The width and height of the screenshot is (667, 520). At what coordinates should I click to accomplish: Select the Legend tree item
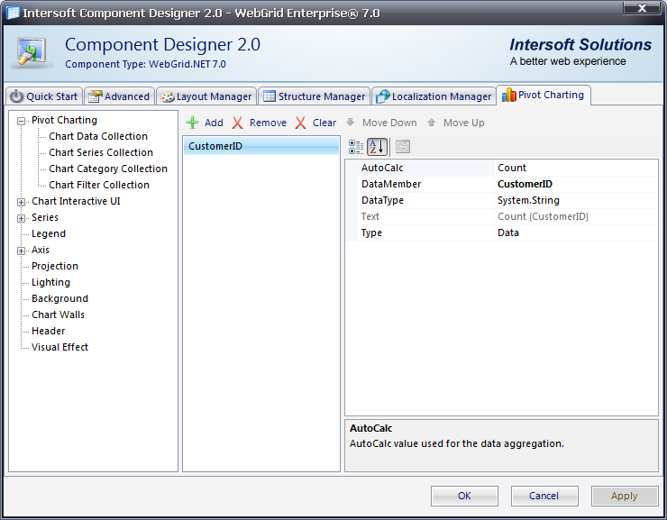49,233
